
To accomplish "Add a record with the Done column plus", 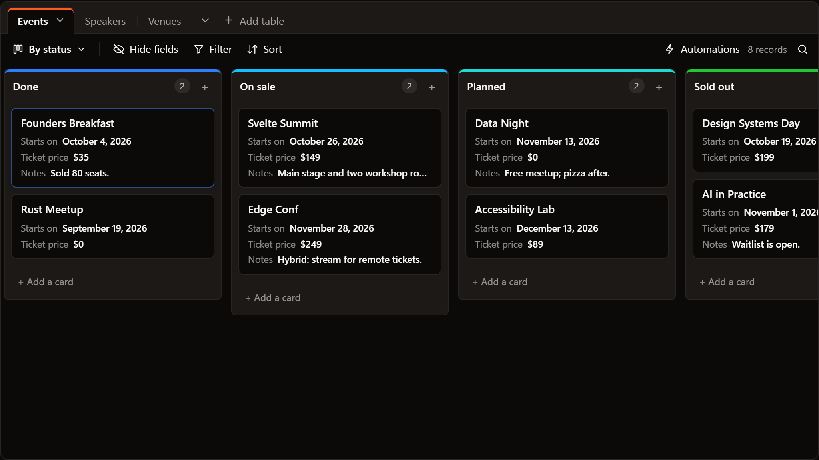I will click(205, 87).
